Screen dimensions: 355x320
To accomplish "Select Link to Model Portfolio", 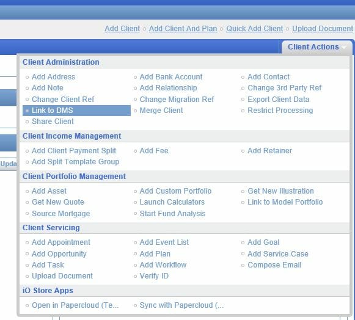I will (285, 202).
